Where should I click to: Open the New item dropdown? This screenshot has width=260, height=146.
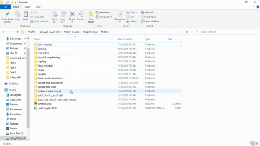pyautogui.click(x=103, y=13)
